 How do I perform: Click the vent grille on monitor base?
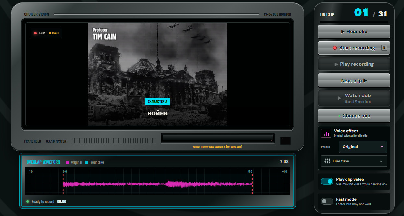click(x=114, y=141)
